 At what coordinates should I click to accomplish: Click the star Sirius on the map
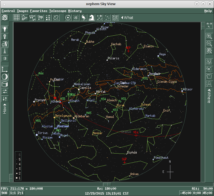click(x=37, y=135)
